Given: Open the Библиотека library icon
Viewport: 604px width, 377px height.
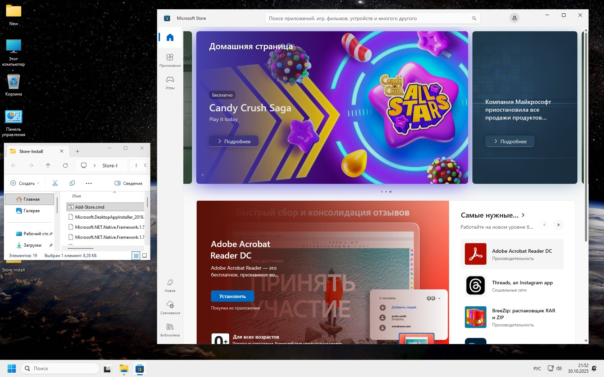Looking at the screenshot, I should coord(170,330).
